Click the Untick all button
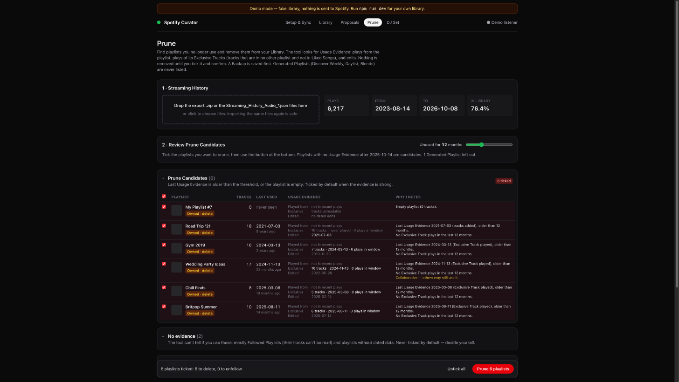The image size is (679, 382). tap(456, 369)
